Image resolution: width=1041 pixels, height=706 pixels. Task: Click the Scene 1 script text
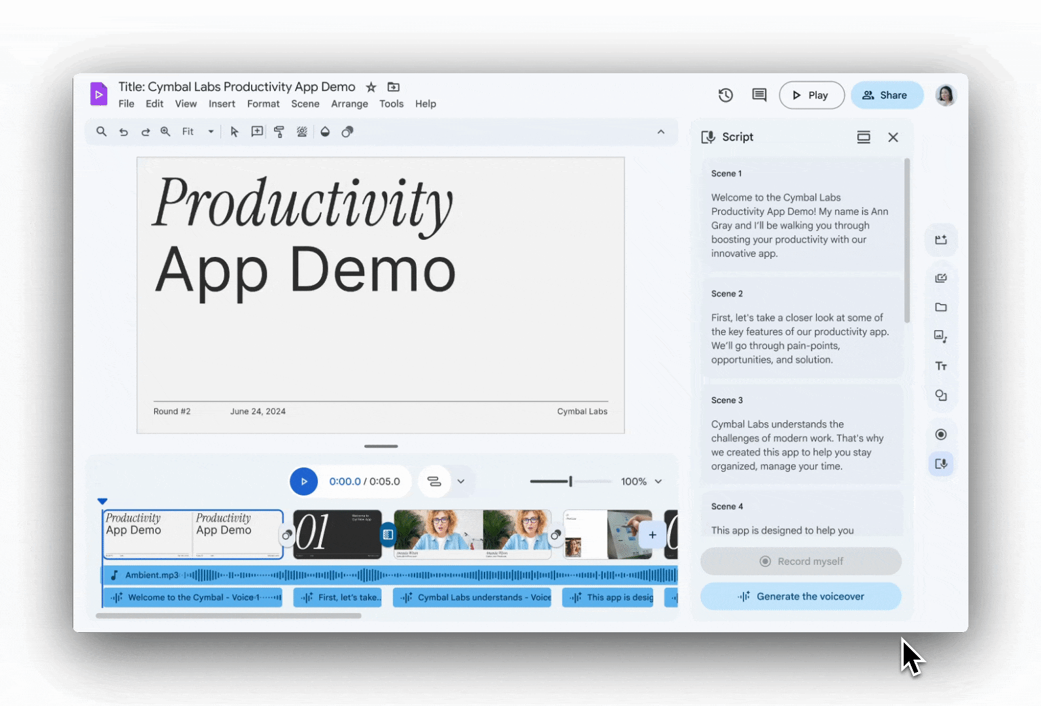800,226
